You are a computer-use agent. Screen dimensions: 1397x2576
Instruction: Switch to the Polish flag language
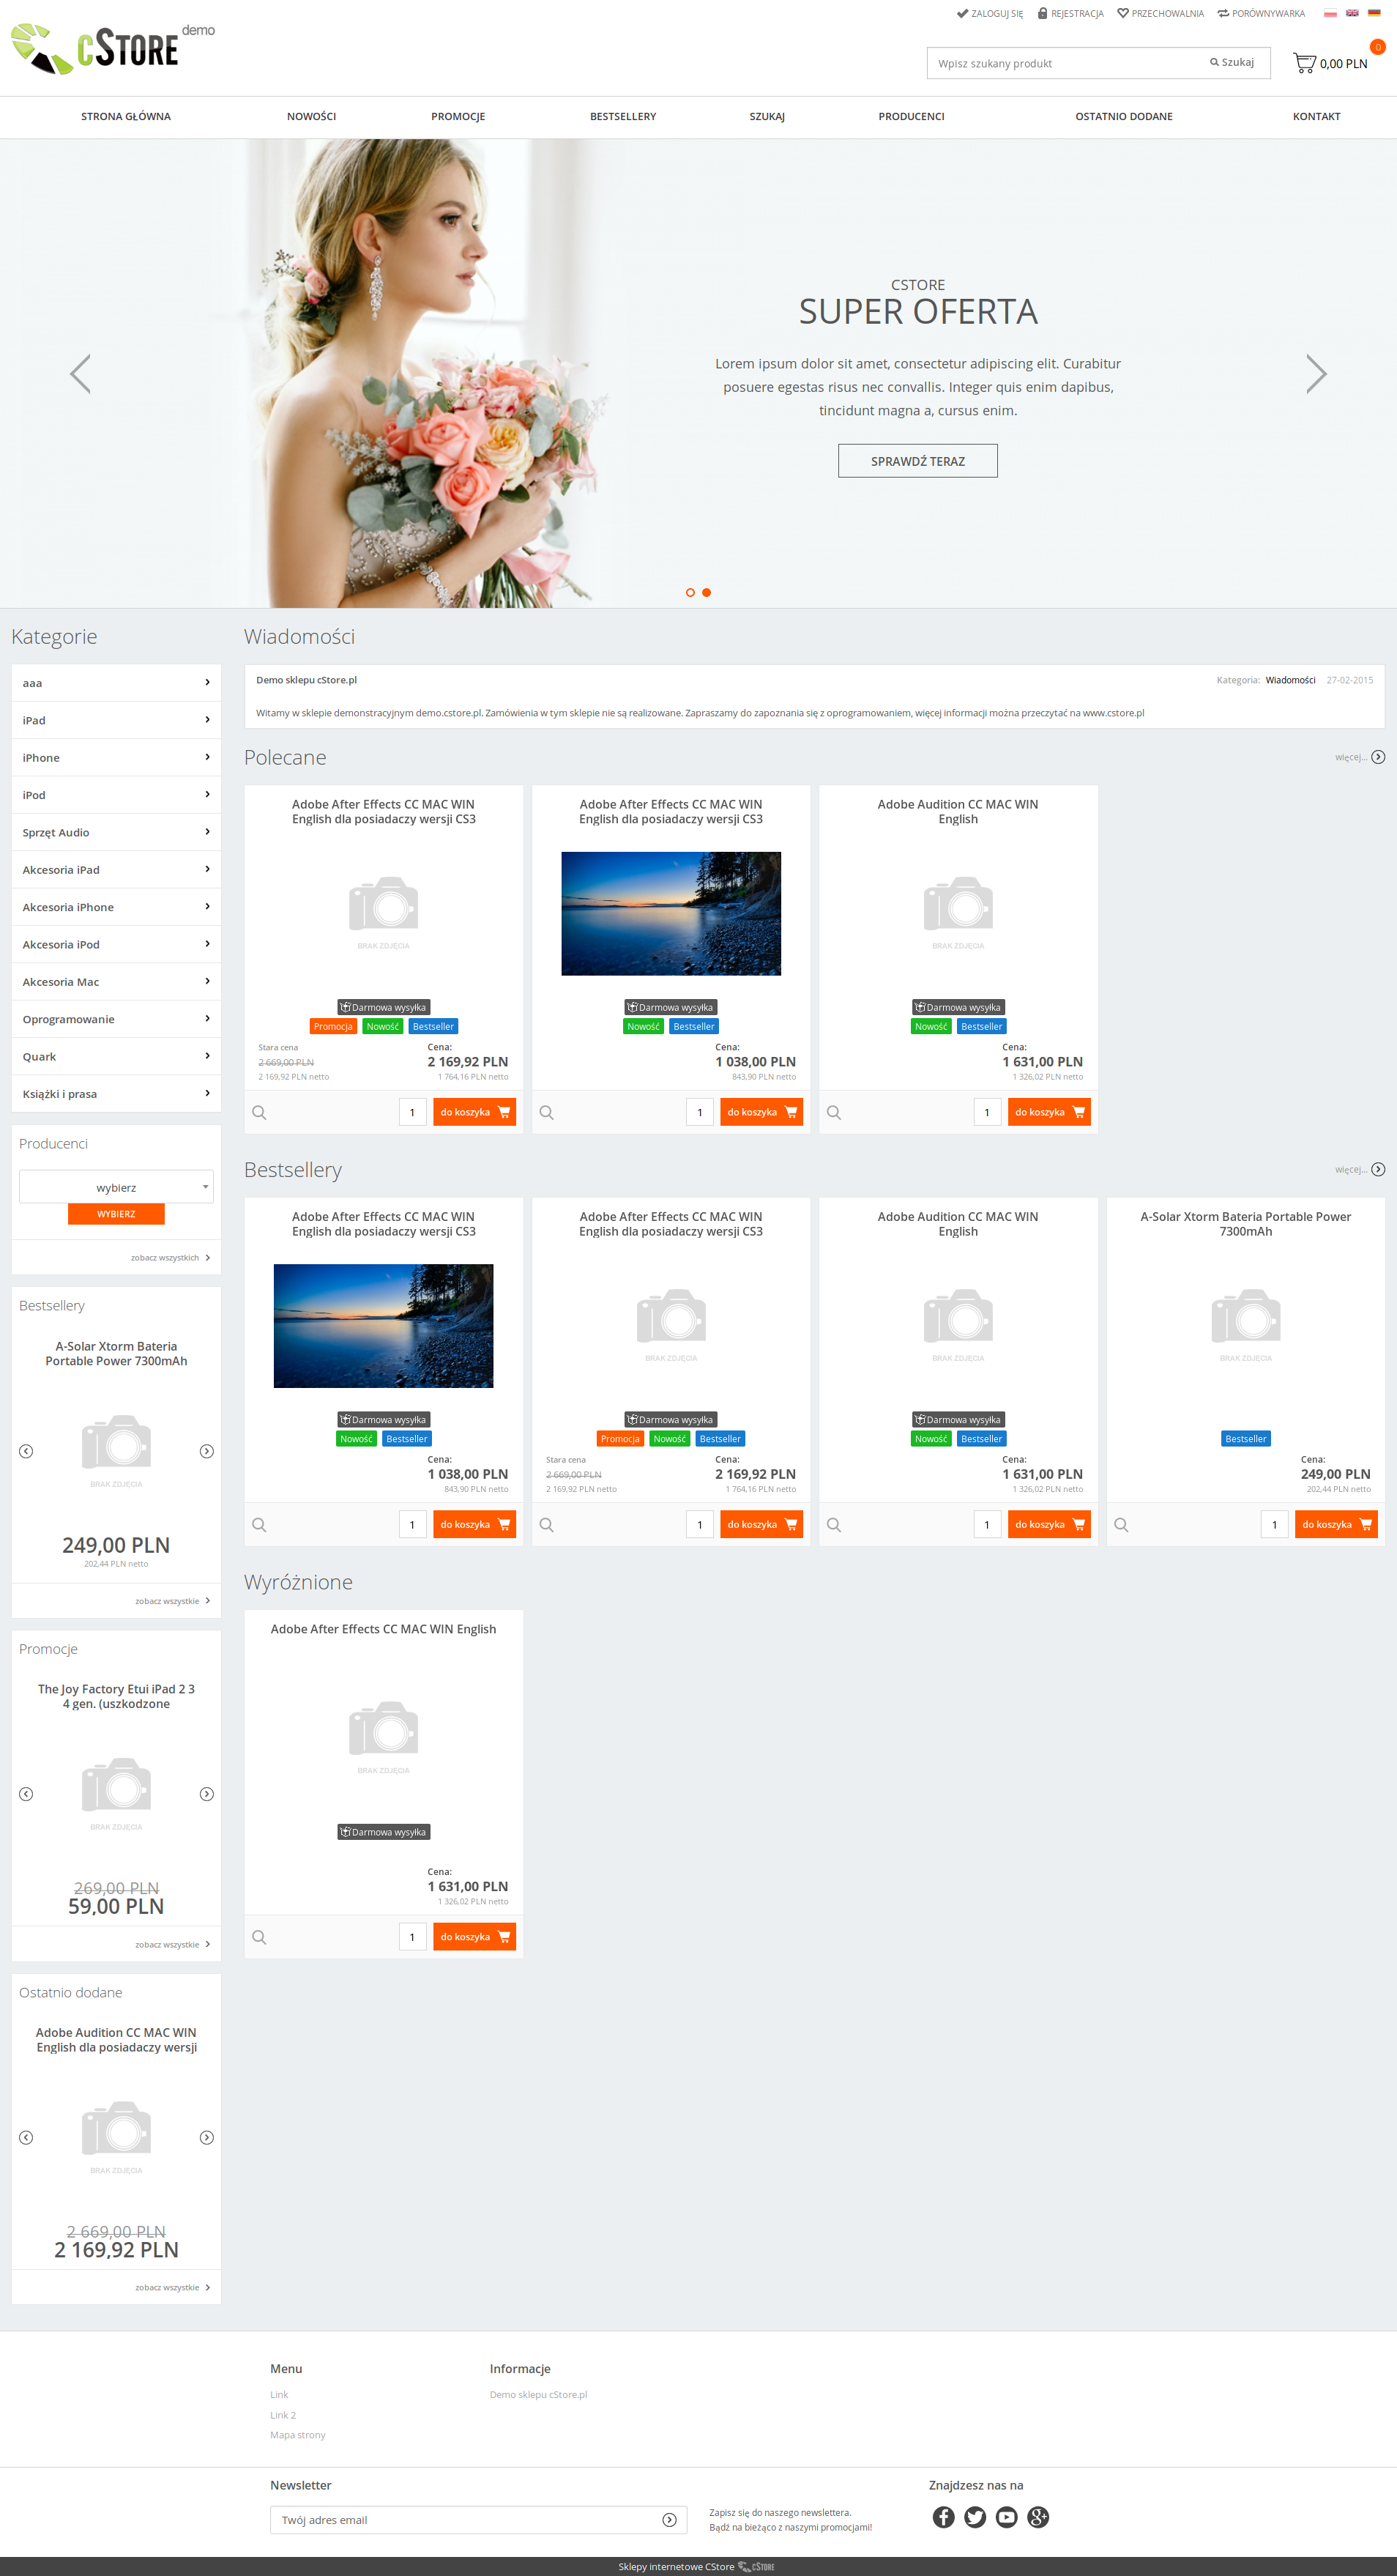[x=1330, y=13]
